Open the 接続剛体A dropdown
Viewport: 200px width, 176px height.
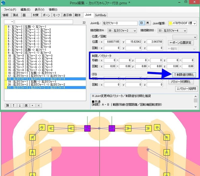[122, 30]
